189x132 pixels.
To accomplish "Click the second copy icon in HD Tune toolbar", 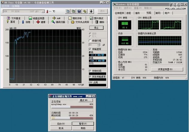I will click(73, 11).
